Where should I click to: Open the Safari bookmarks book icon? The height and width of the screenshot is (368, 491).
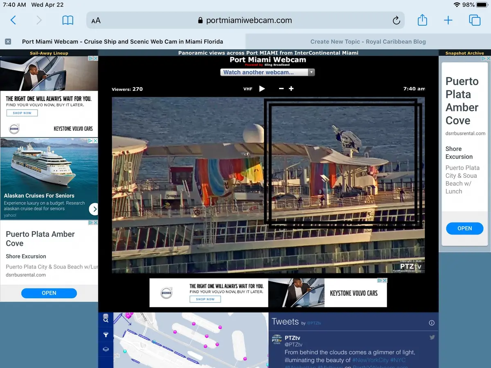[x=68, y=20]
